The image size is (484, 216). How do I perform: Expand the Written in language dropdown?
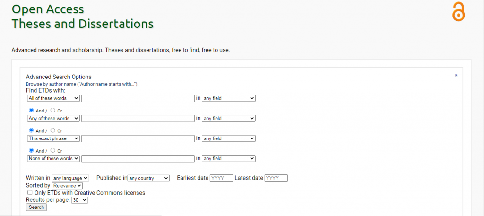click(70, 178)
